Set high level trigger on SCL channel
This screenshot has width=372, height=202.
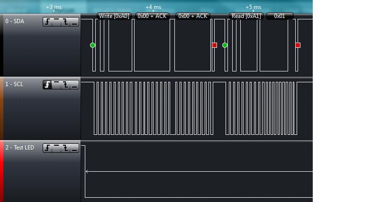pyautogui.click(x=56, y=85)
